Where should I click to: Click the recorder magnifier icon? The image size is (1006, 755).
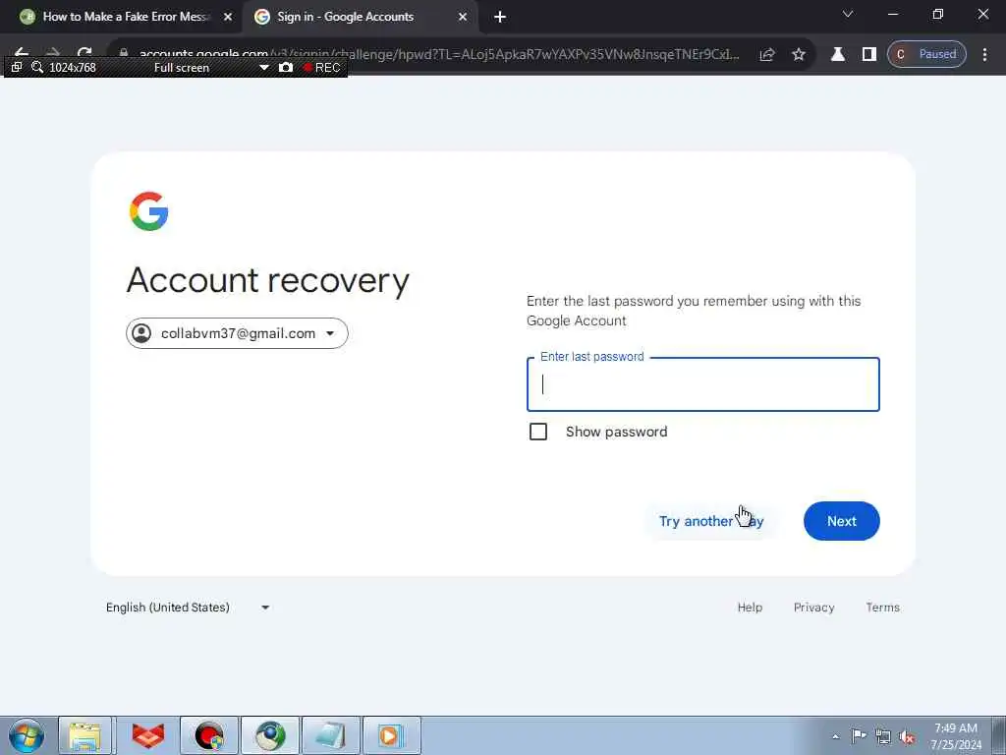click(x=37, y=67)
